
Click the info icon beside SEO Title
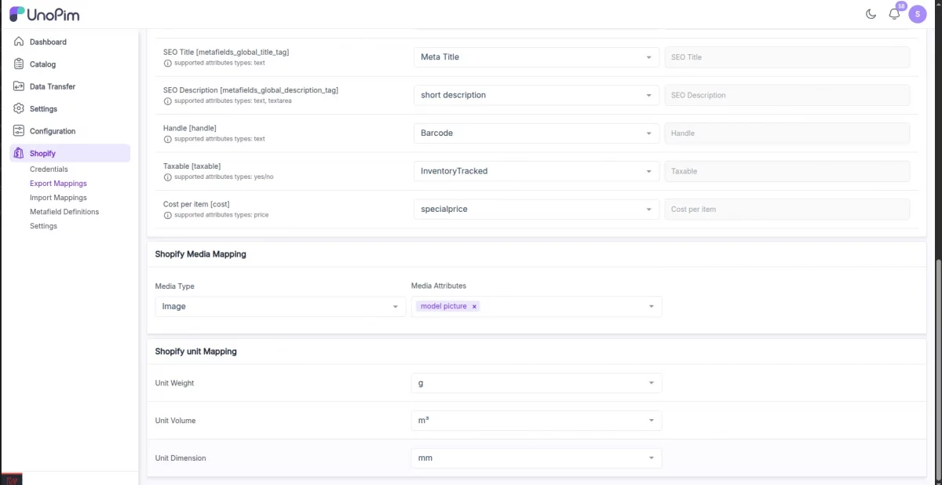click(x=166, y=62)
